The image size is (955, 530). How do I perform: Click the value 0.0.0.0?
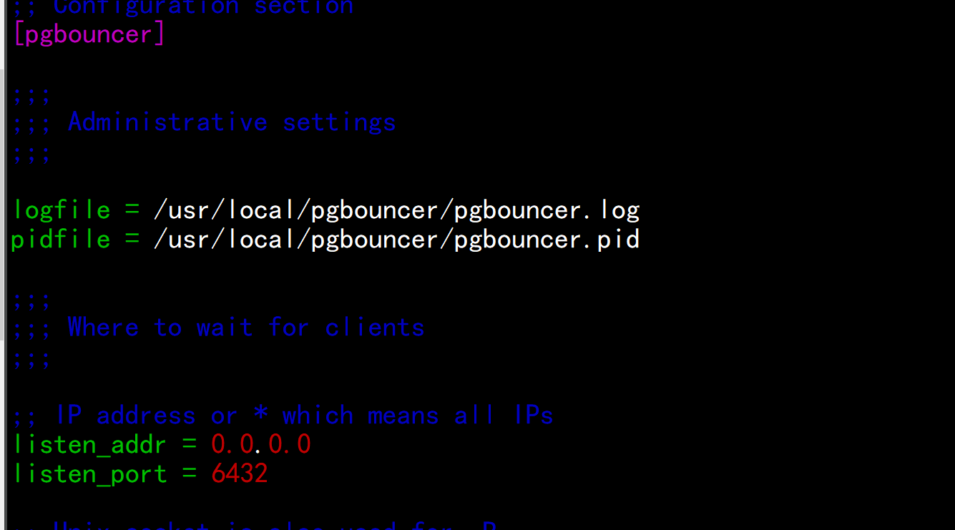pyautogui.click(x=261, y=445)
